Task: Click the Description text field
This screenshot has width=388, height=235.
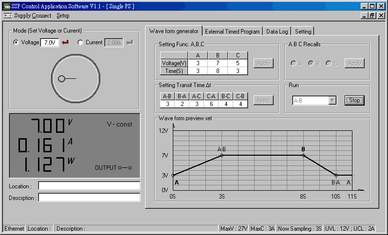Action: tap(89, 198)
